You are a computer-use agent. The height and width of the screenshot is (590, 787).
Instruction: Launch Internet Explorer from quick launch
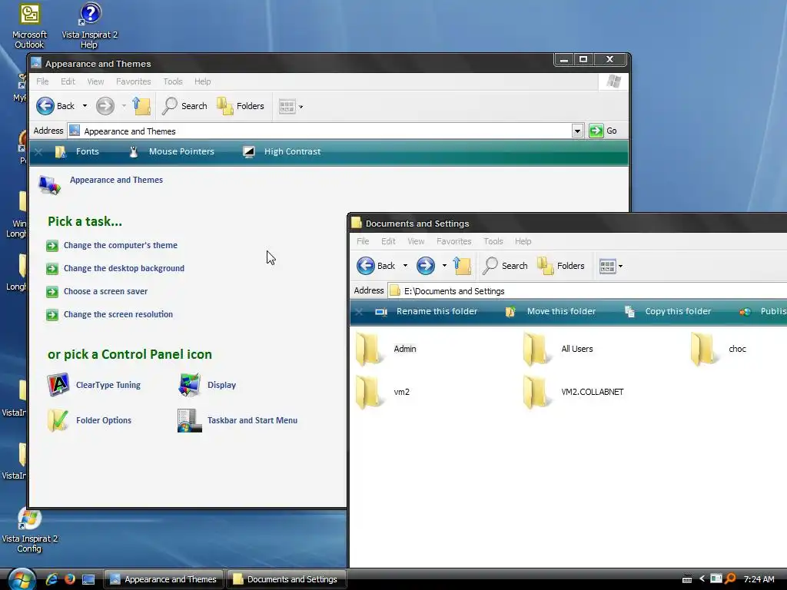tap(51, 579)
